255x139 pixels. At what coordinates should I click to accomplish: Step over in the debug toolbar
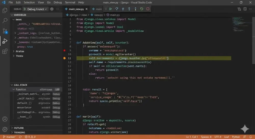pyautogui.click(x=117, y=9)
